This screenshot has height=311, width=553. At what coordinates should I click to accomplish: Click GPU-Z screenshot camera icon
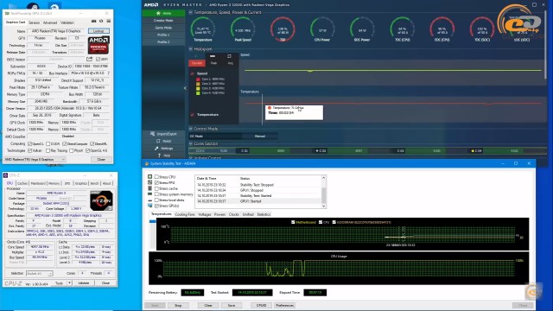tap(93, 21)
